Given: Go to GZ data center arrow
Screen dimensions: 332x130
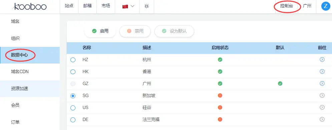Looking at the screenshot, I should tap(322, 83).
